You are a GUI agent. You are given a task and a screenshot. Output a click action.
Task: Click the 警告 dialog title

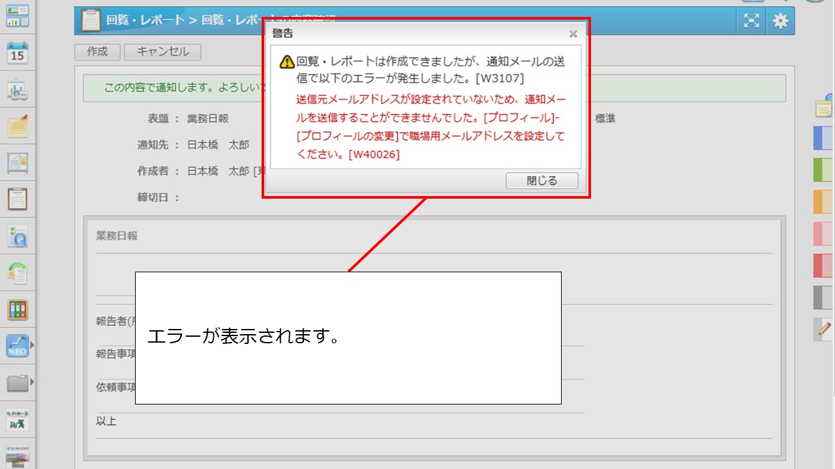pyautogui.click(x=282, y=33)
